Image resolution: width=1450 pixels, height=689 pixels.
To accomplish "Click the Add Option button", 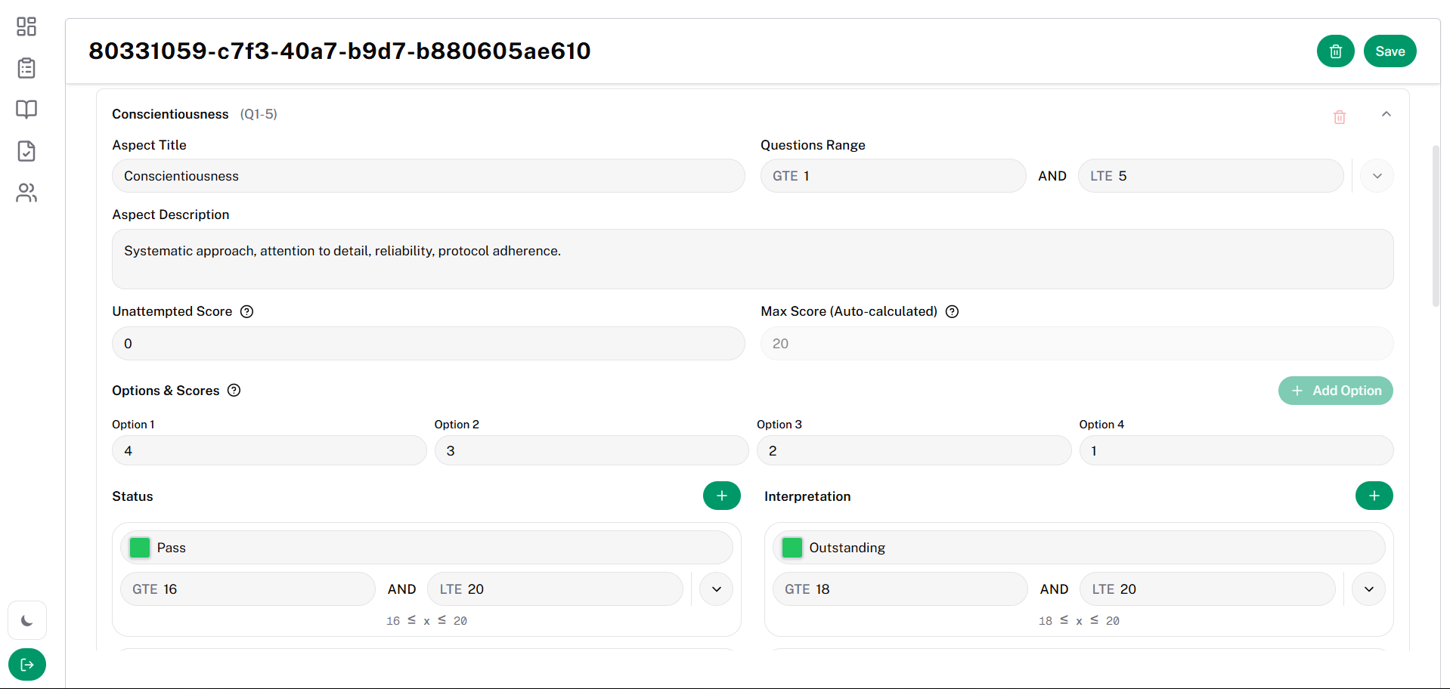I will [1335, 391].
